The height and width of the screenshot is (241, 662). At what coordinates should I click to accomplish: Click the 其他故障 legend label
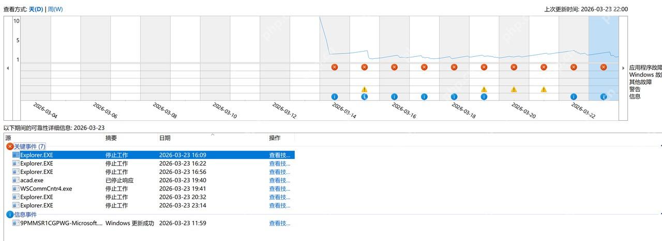pyautogui.click(x=640, y=82)
